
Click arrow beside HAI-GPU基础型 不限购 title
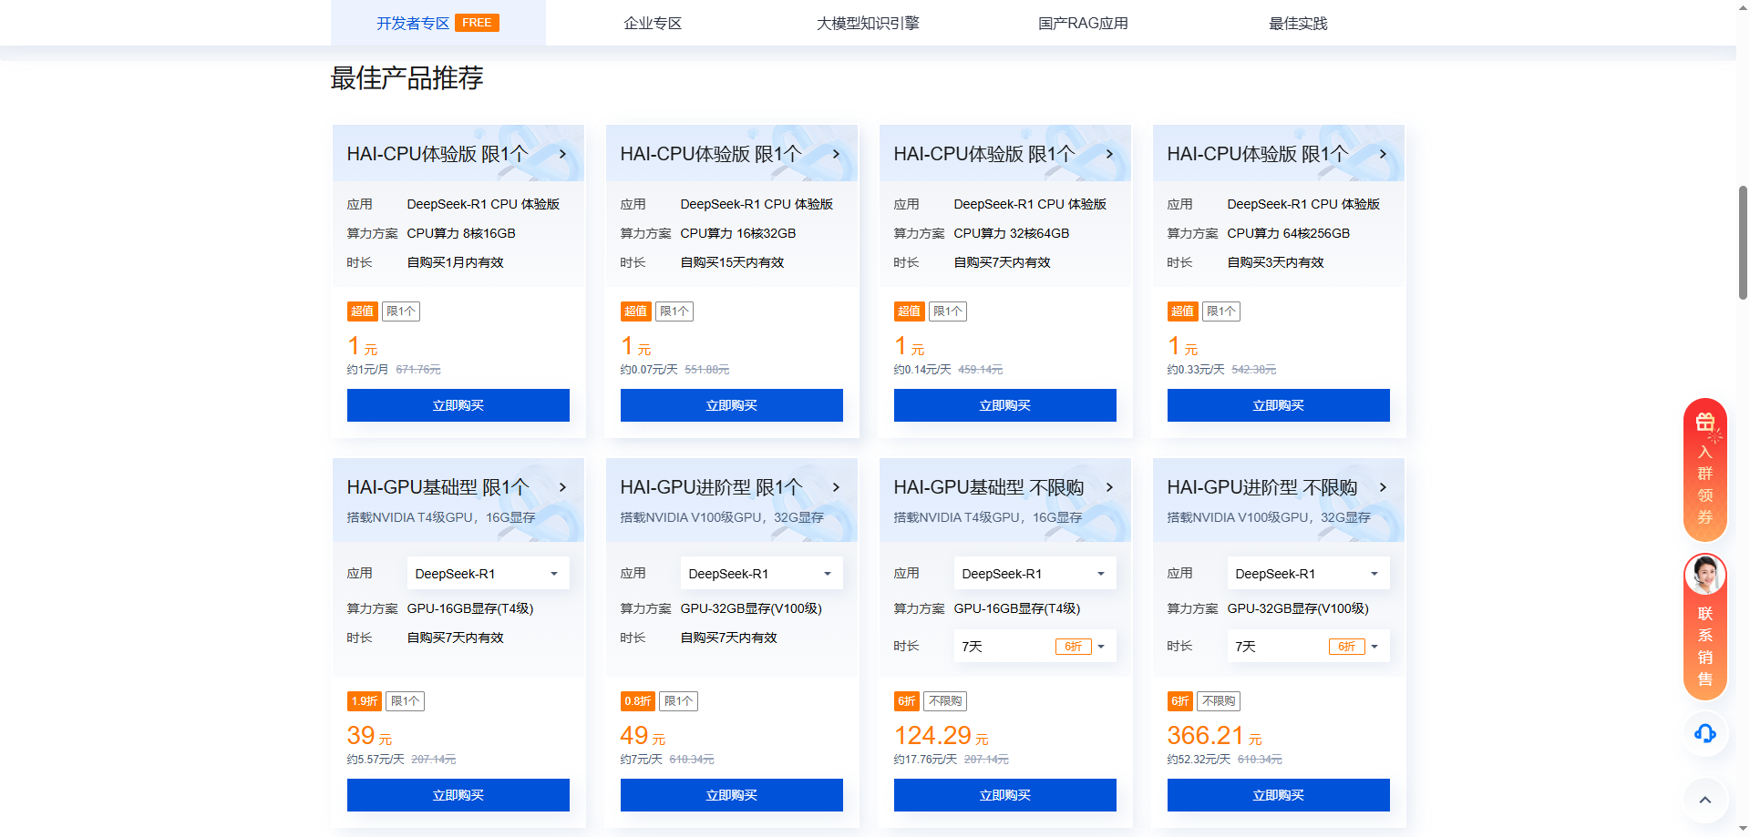[x=1110, y=487]
